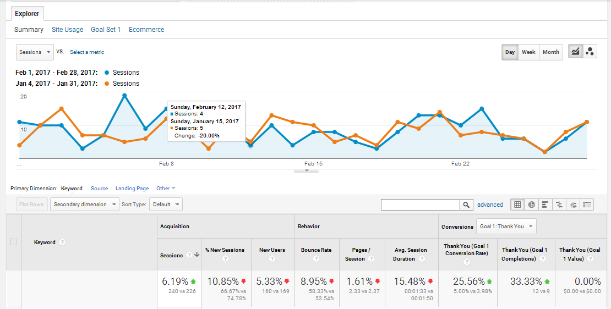The height and width of the screenshot is (309, 611).
Task: Select the Percentage pie view icon
Action: click(532, 205)
